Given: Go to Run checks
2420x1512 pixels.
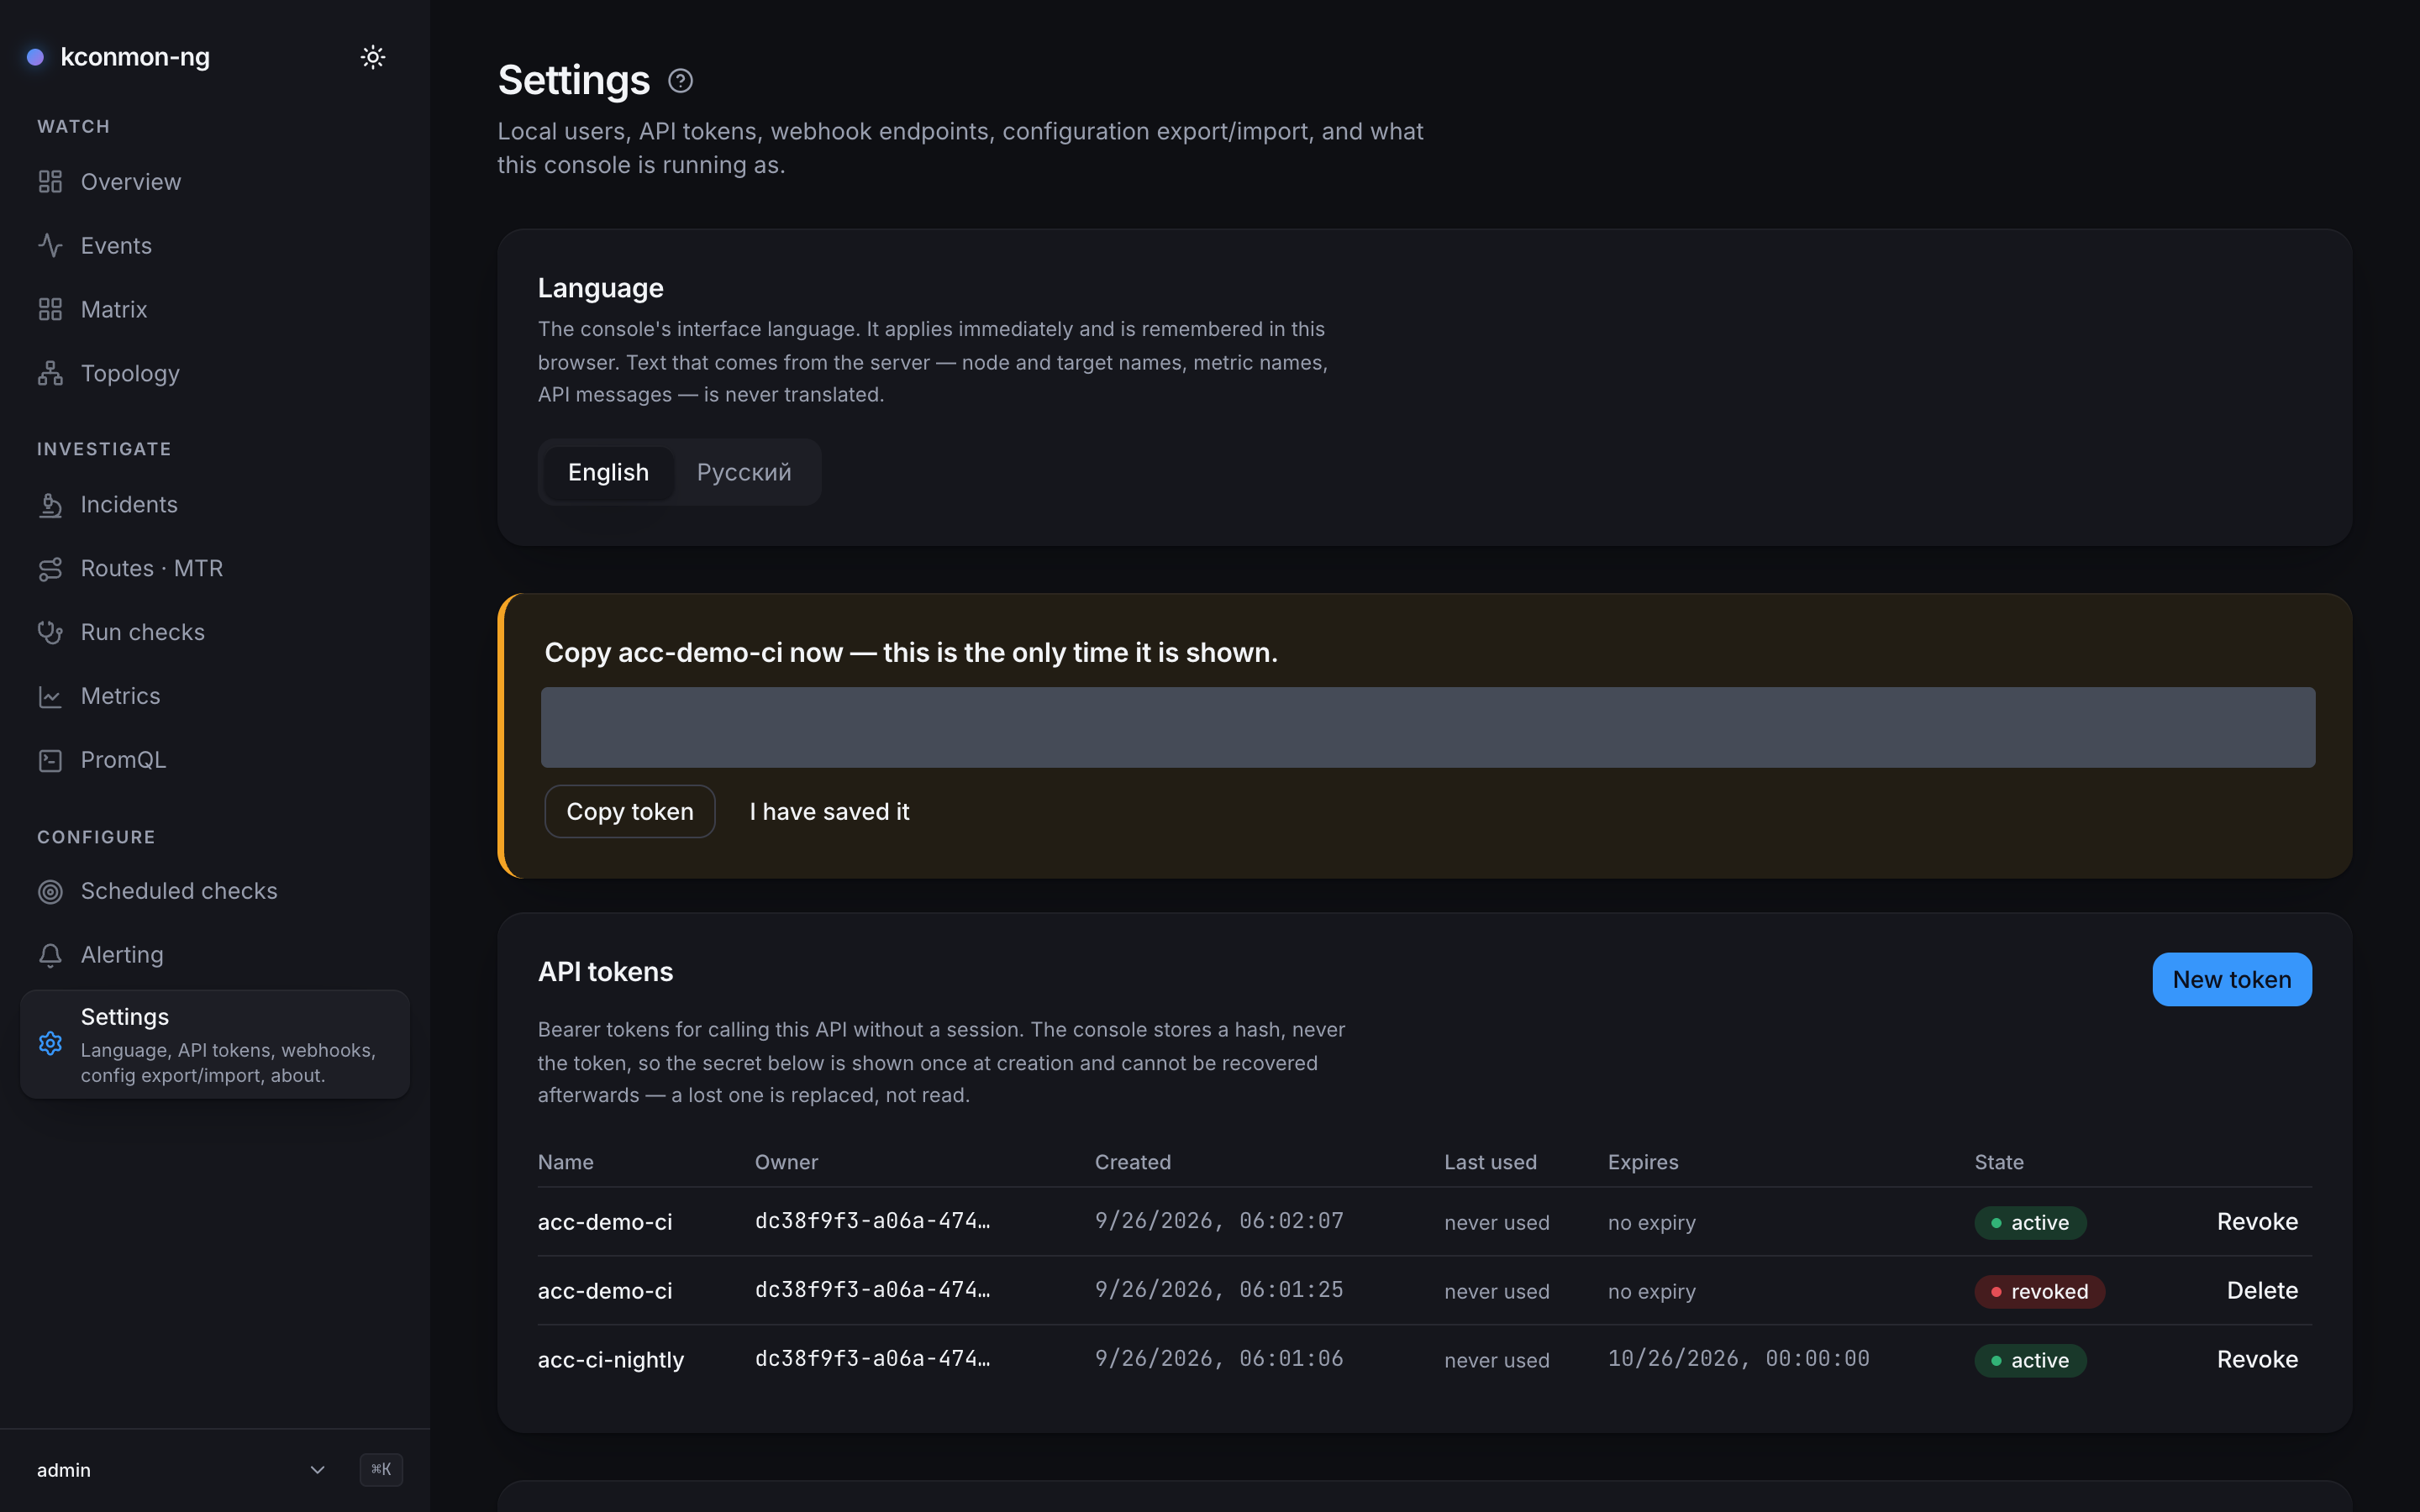Looking at the screenshot, I should point(215,633).
